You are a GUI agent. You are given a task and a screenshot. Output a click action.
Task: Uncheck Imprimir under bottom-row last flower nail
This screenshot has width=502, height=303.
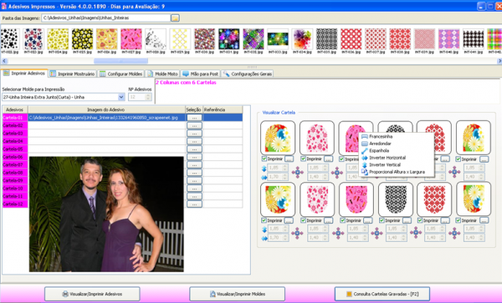click(x=458, y=220)
